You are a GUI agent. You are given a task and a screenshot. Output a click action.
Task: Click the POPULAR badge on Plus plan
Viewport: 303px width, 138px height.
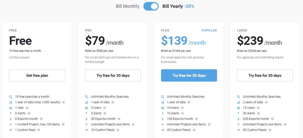pyautogui.click(x=209, y=30)
